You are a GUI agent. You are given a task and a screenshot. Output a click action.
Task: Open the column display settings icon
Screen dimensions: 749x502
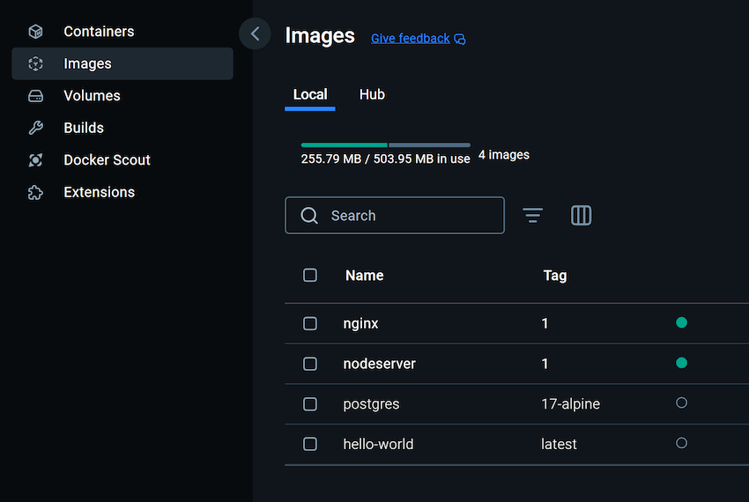tap(581, 216)
